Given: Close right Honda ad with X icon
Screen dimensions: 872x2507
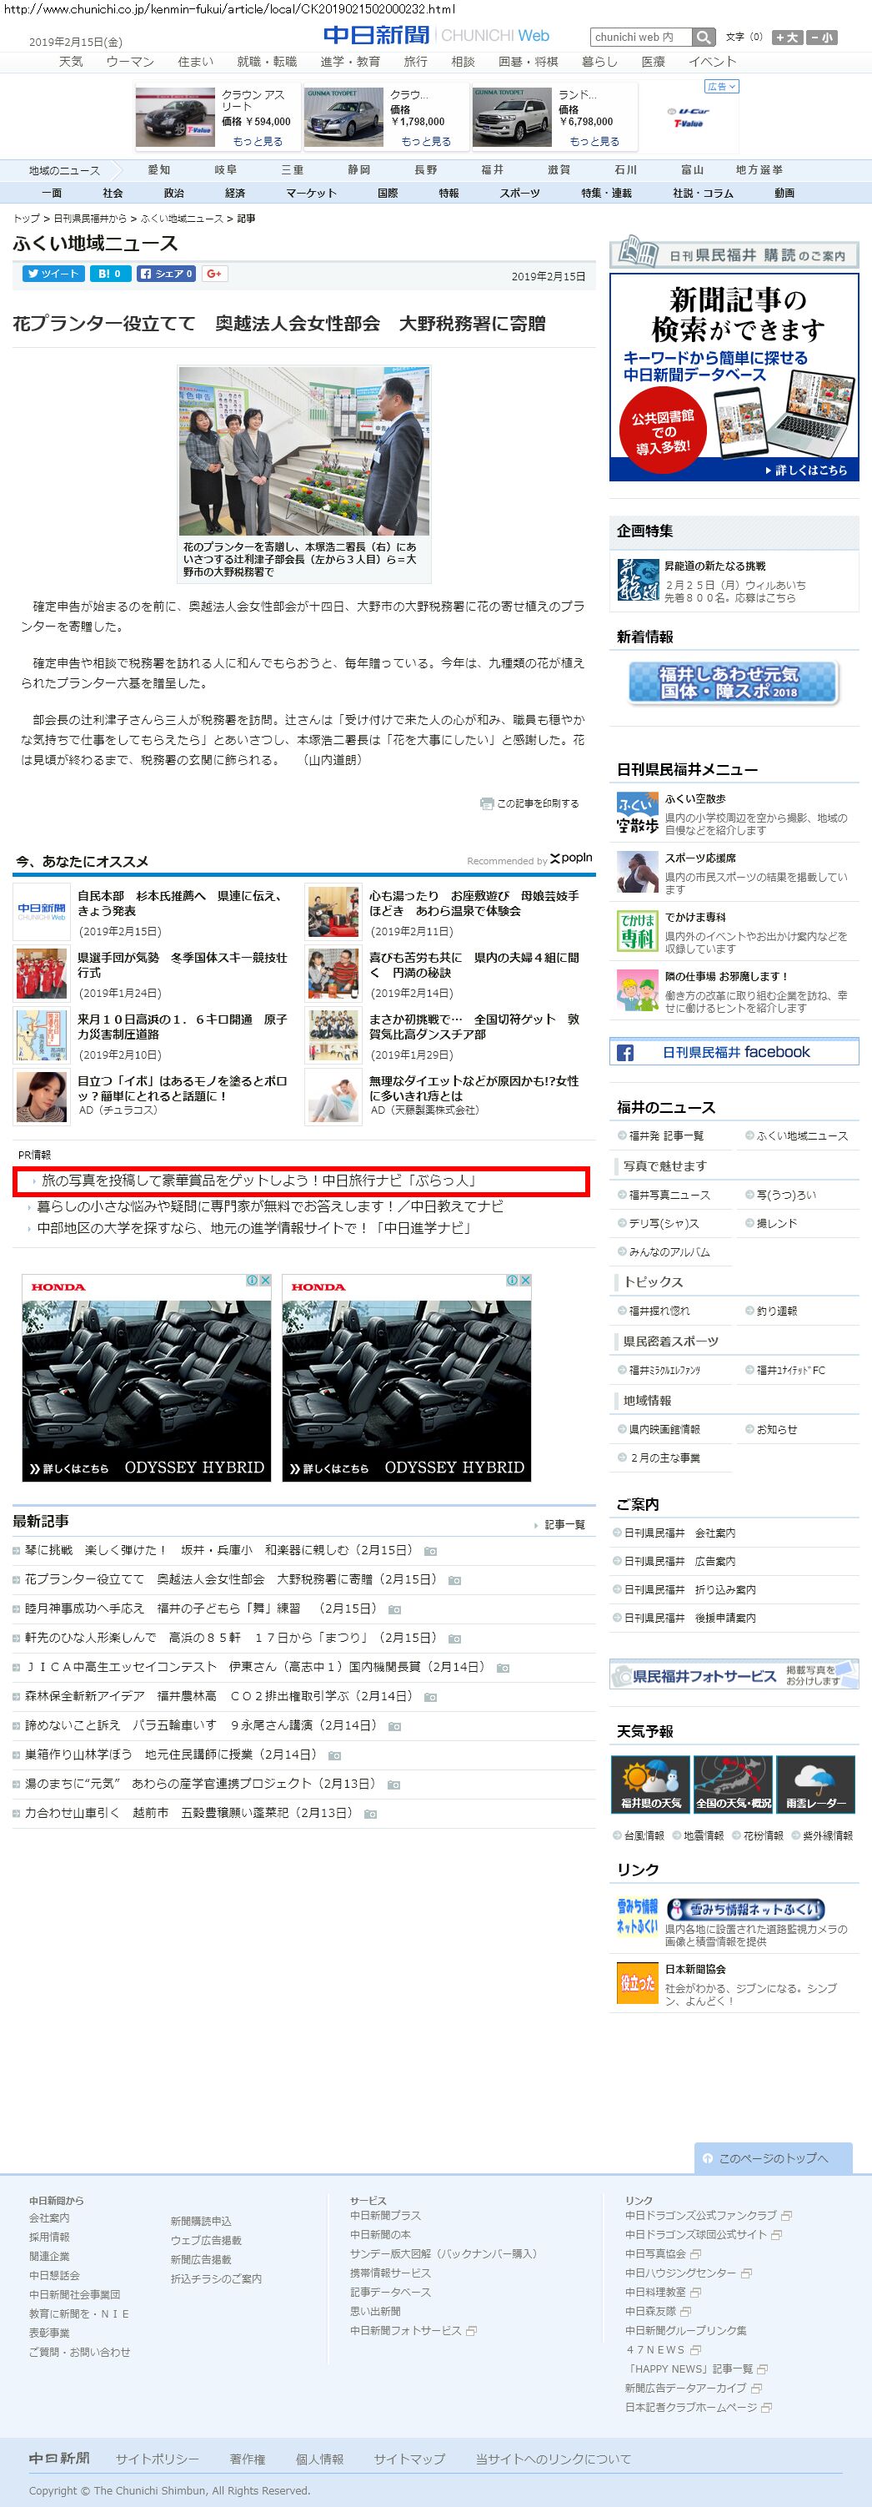Looking at the screenshot, I should (x=525, y=1280).
